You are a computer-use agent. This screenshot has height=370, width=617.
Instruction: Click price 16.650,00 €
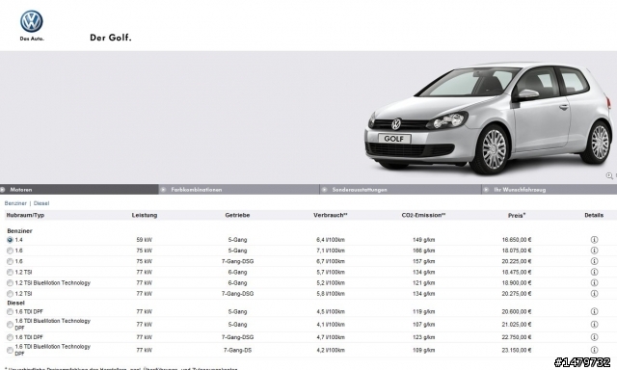point(517,240)
